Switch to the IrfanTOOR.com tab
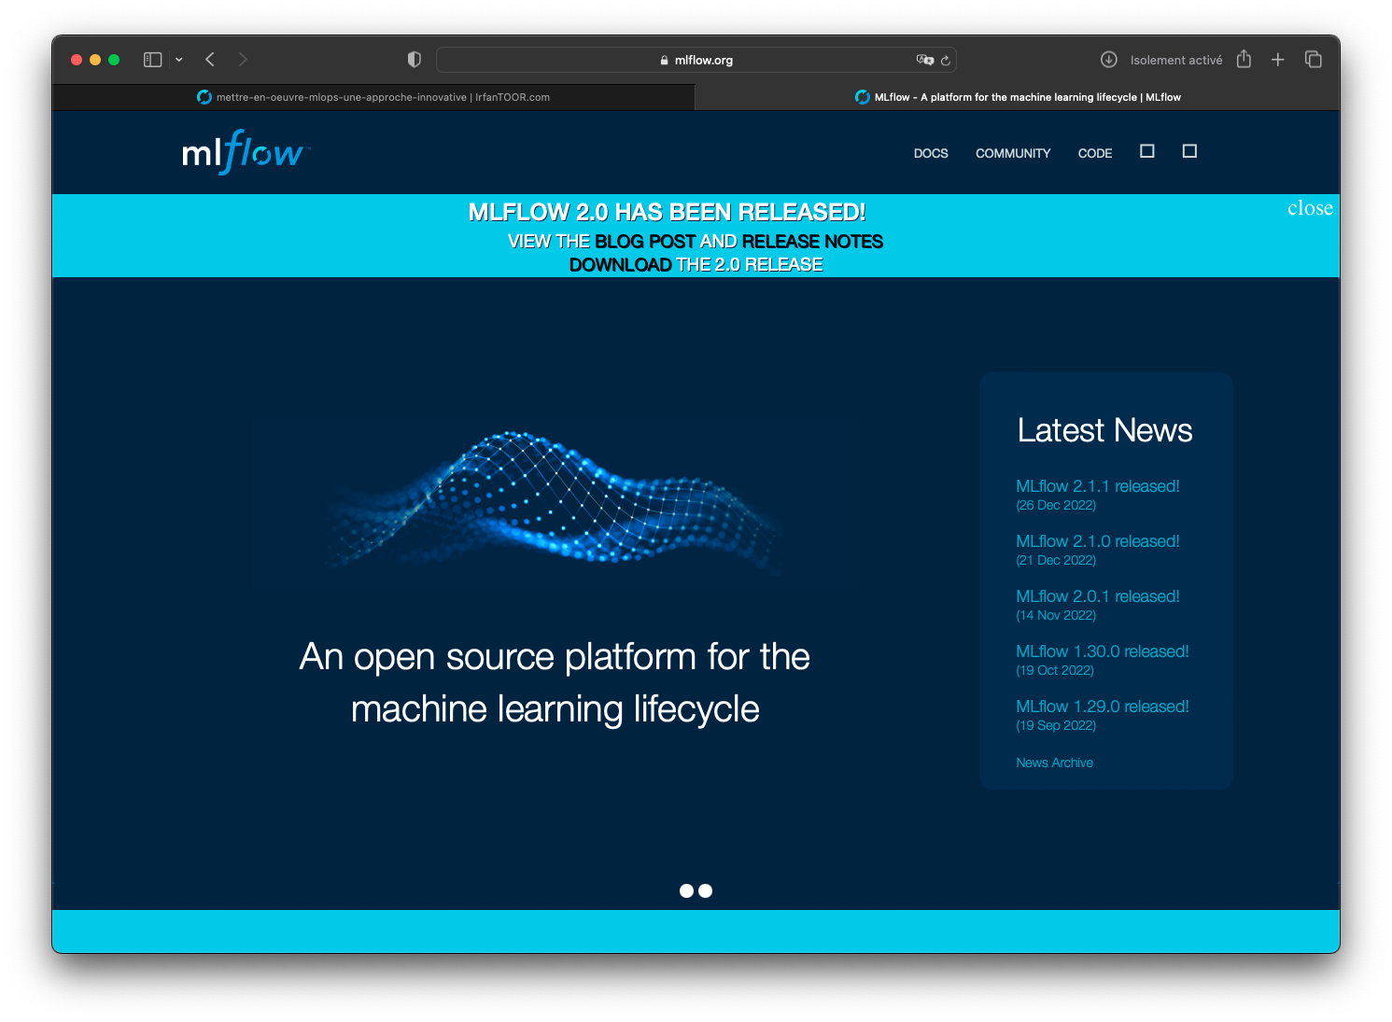The height and width of the screenshot is (1022, 1392). click(373, 97)
